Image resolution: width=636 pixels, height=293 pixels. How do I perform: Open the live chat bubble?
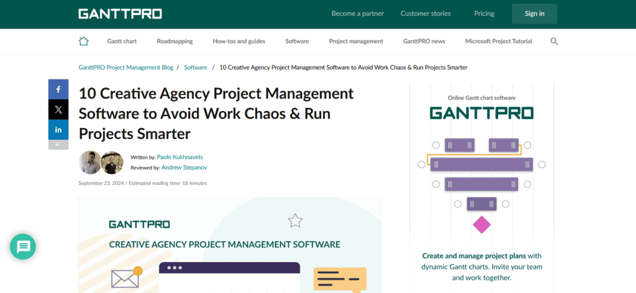point(23,246)
